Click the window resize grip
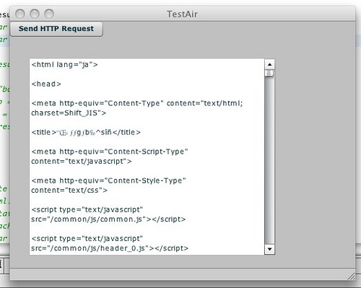Viewport: 361px width, 288px height. (x=351, y=276)
